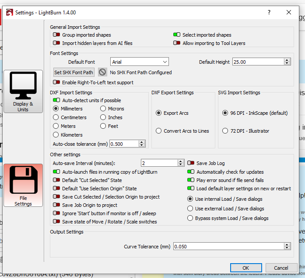Increase Auto-save Interval minutes

181,161
